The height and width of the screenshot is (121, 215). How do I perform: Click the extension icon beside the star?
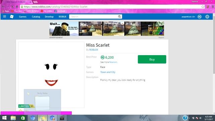pyautogui.click(x=208, y=7)
